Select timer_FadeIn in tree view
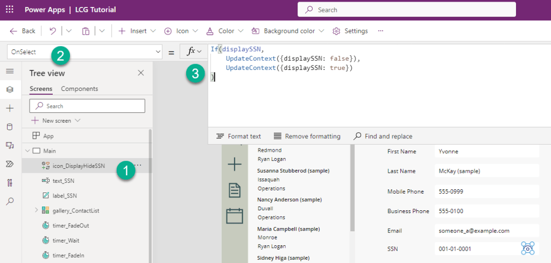This screenshot has width=551, height=263. [x=68, y=255]
